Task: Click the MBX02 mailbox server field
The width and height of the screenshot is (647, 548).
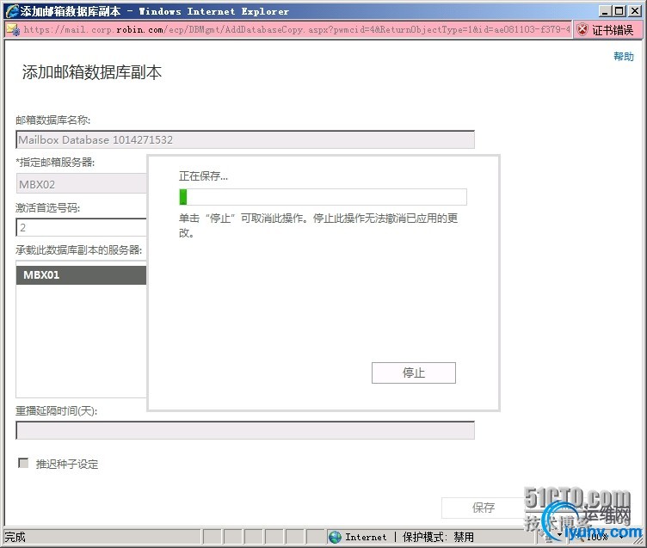Action: tap(81, 183)
